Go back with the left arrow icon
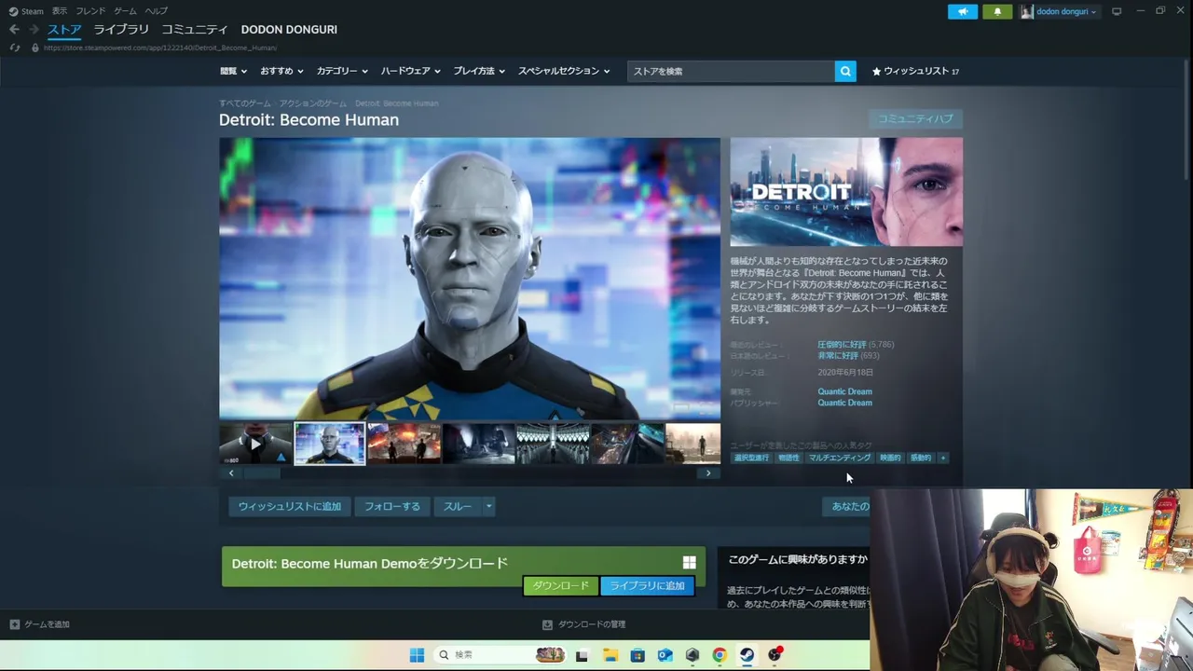 click(x=14, y=30)
